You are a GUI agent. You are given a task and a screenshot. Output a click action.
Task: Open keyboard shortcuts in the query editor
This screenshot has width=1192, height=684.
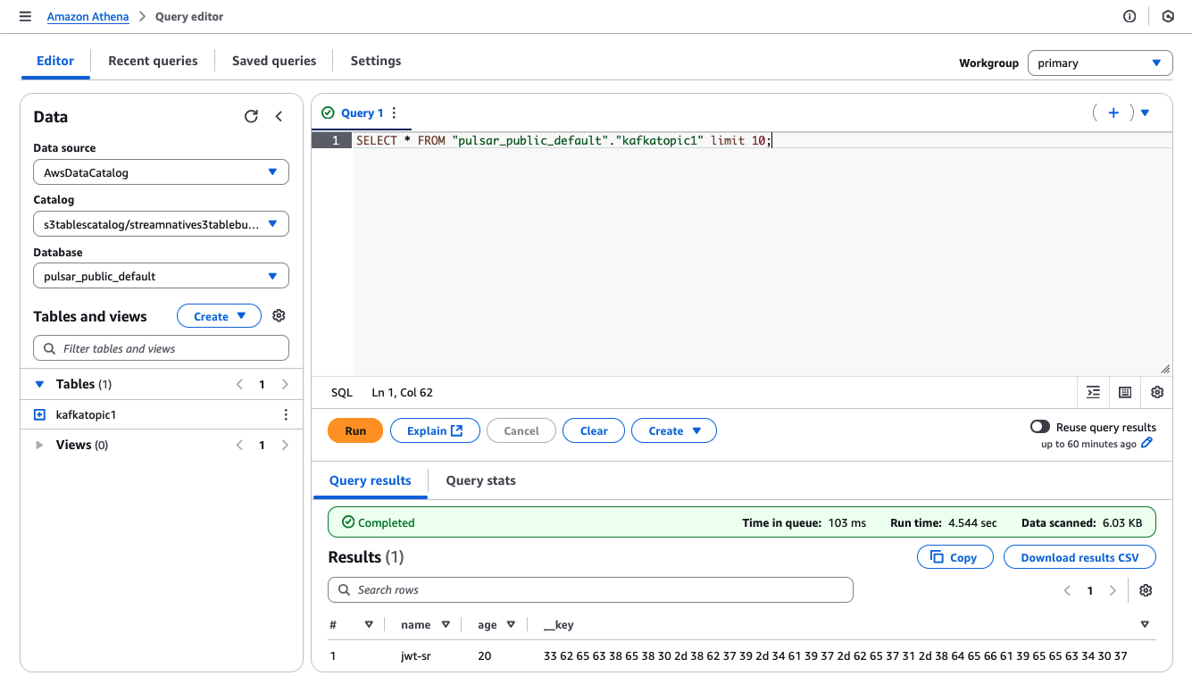pyautogui.click(x=1124, y=392)
